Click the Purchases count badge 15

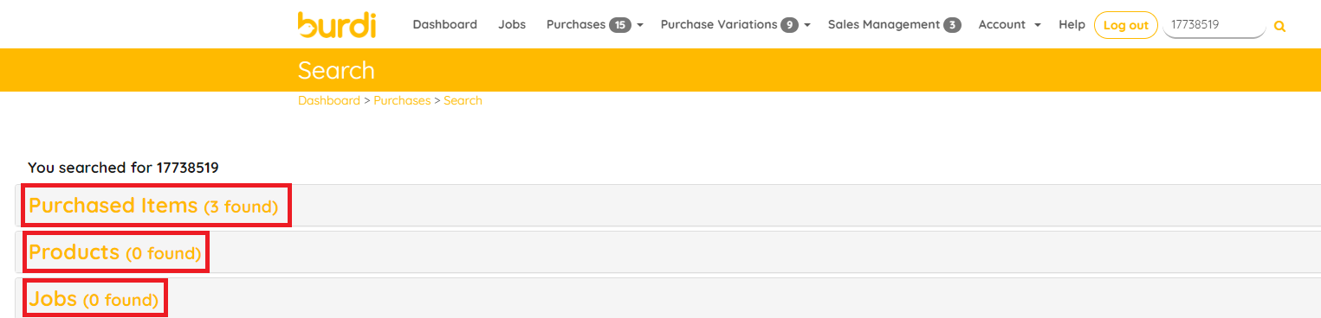(619, 25)
